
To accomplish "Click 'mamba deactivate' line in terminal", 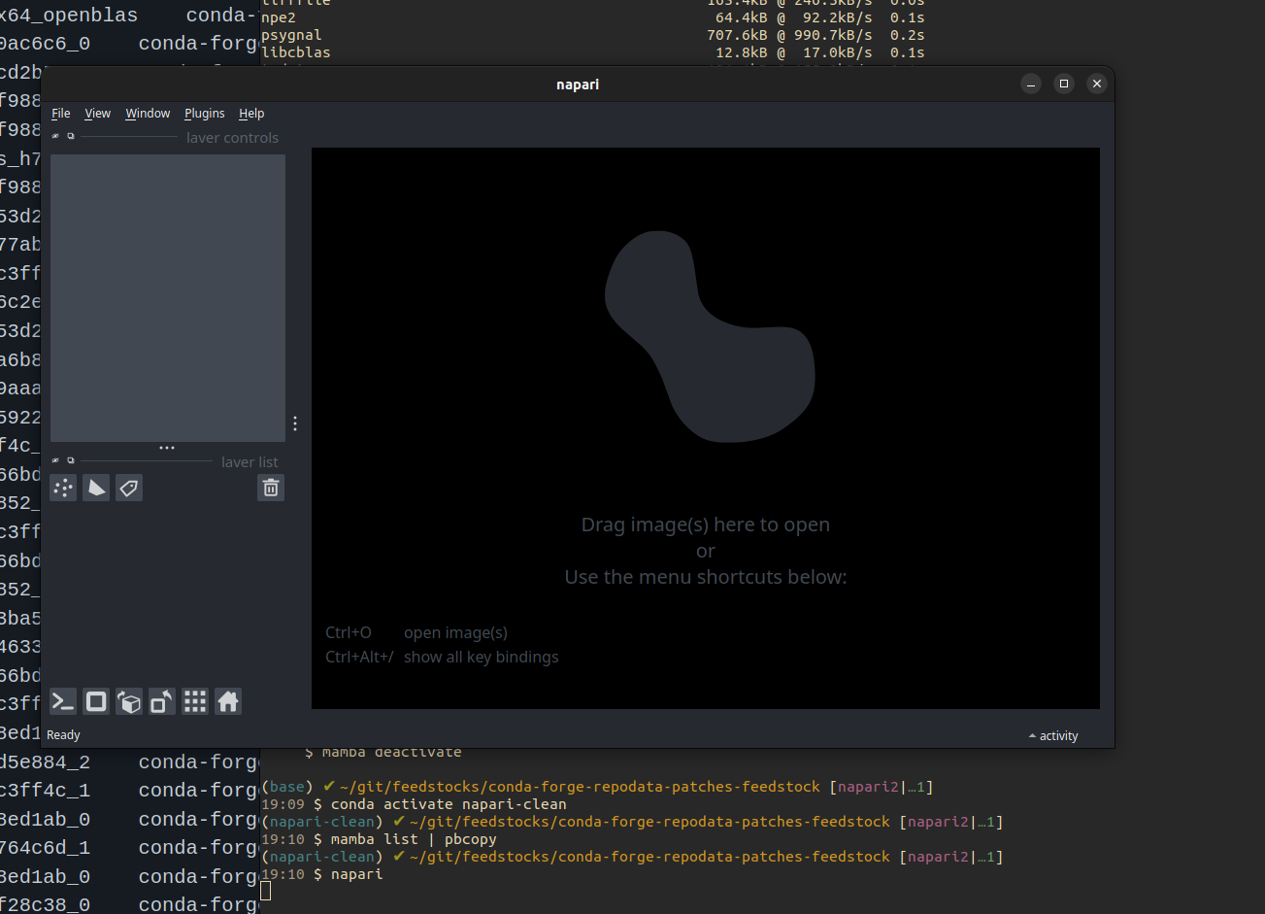I will [x=391, y=753].
